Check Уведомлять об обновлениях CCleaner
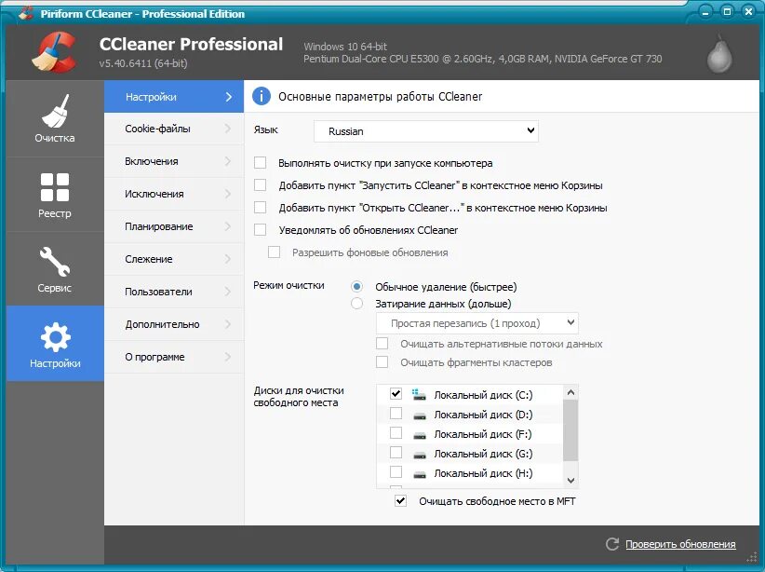 tap(259, 230)
